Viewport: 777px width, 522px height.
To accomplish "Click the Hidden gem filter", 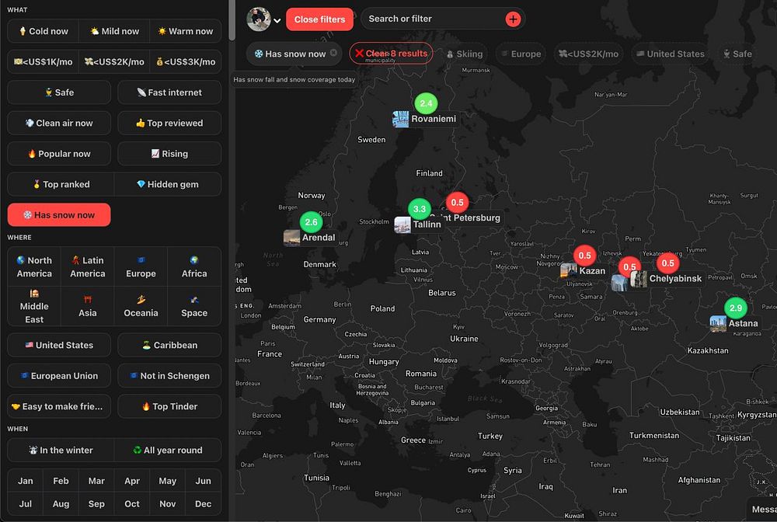I will 168,184.
